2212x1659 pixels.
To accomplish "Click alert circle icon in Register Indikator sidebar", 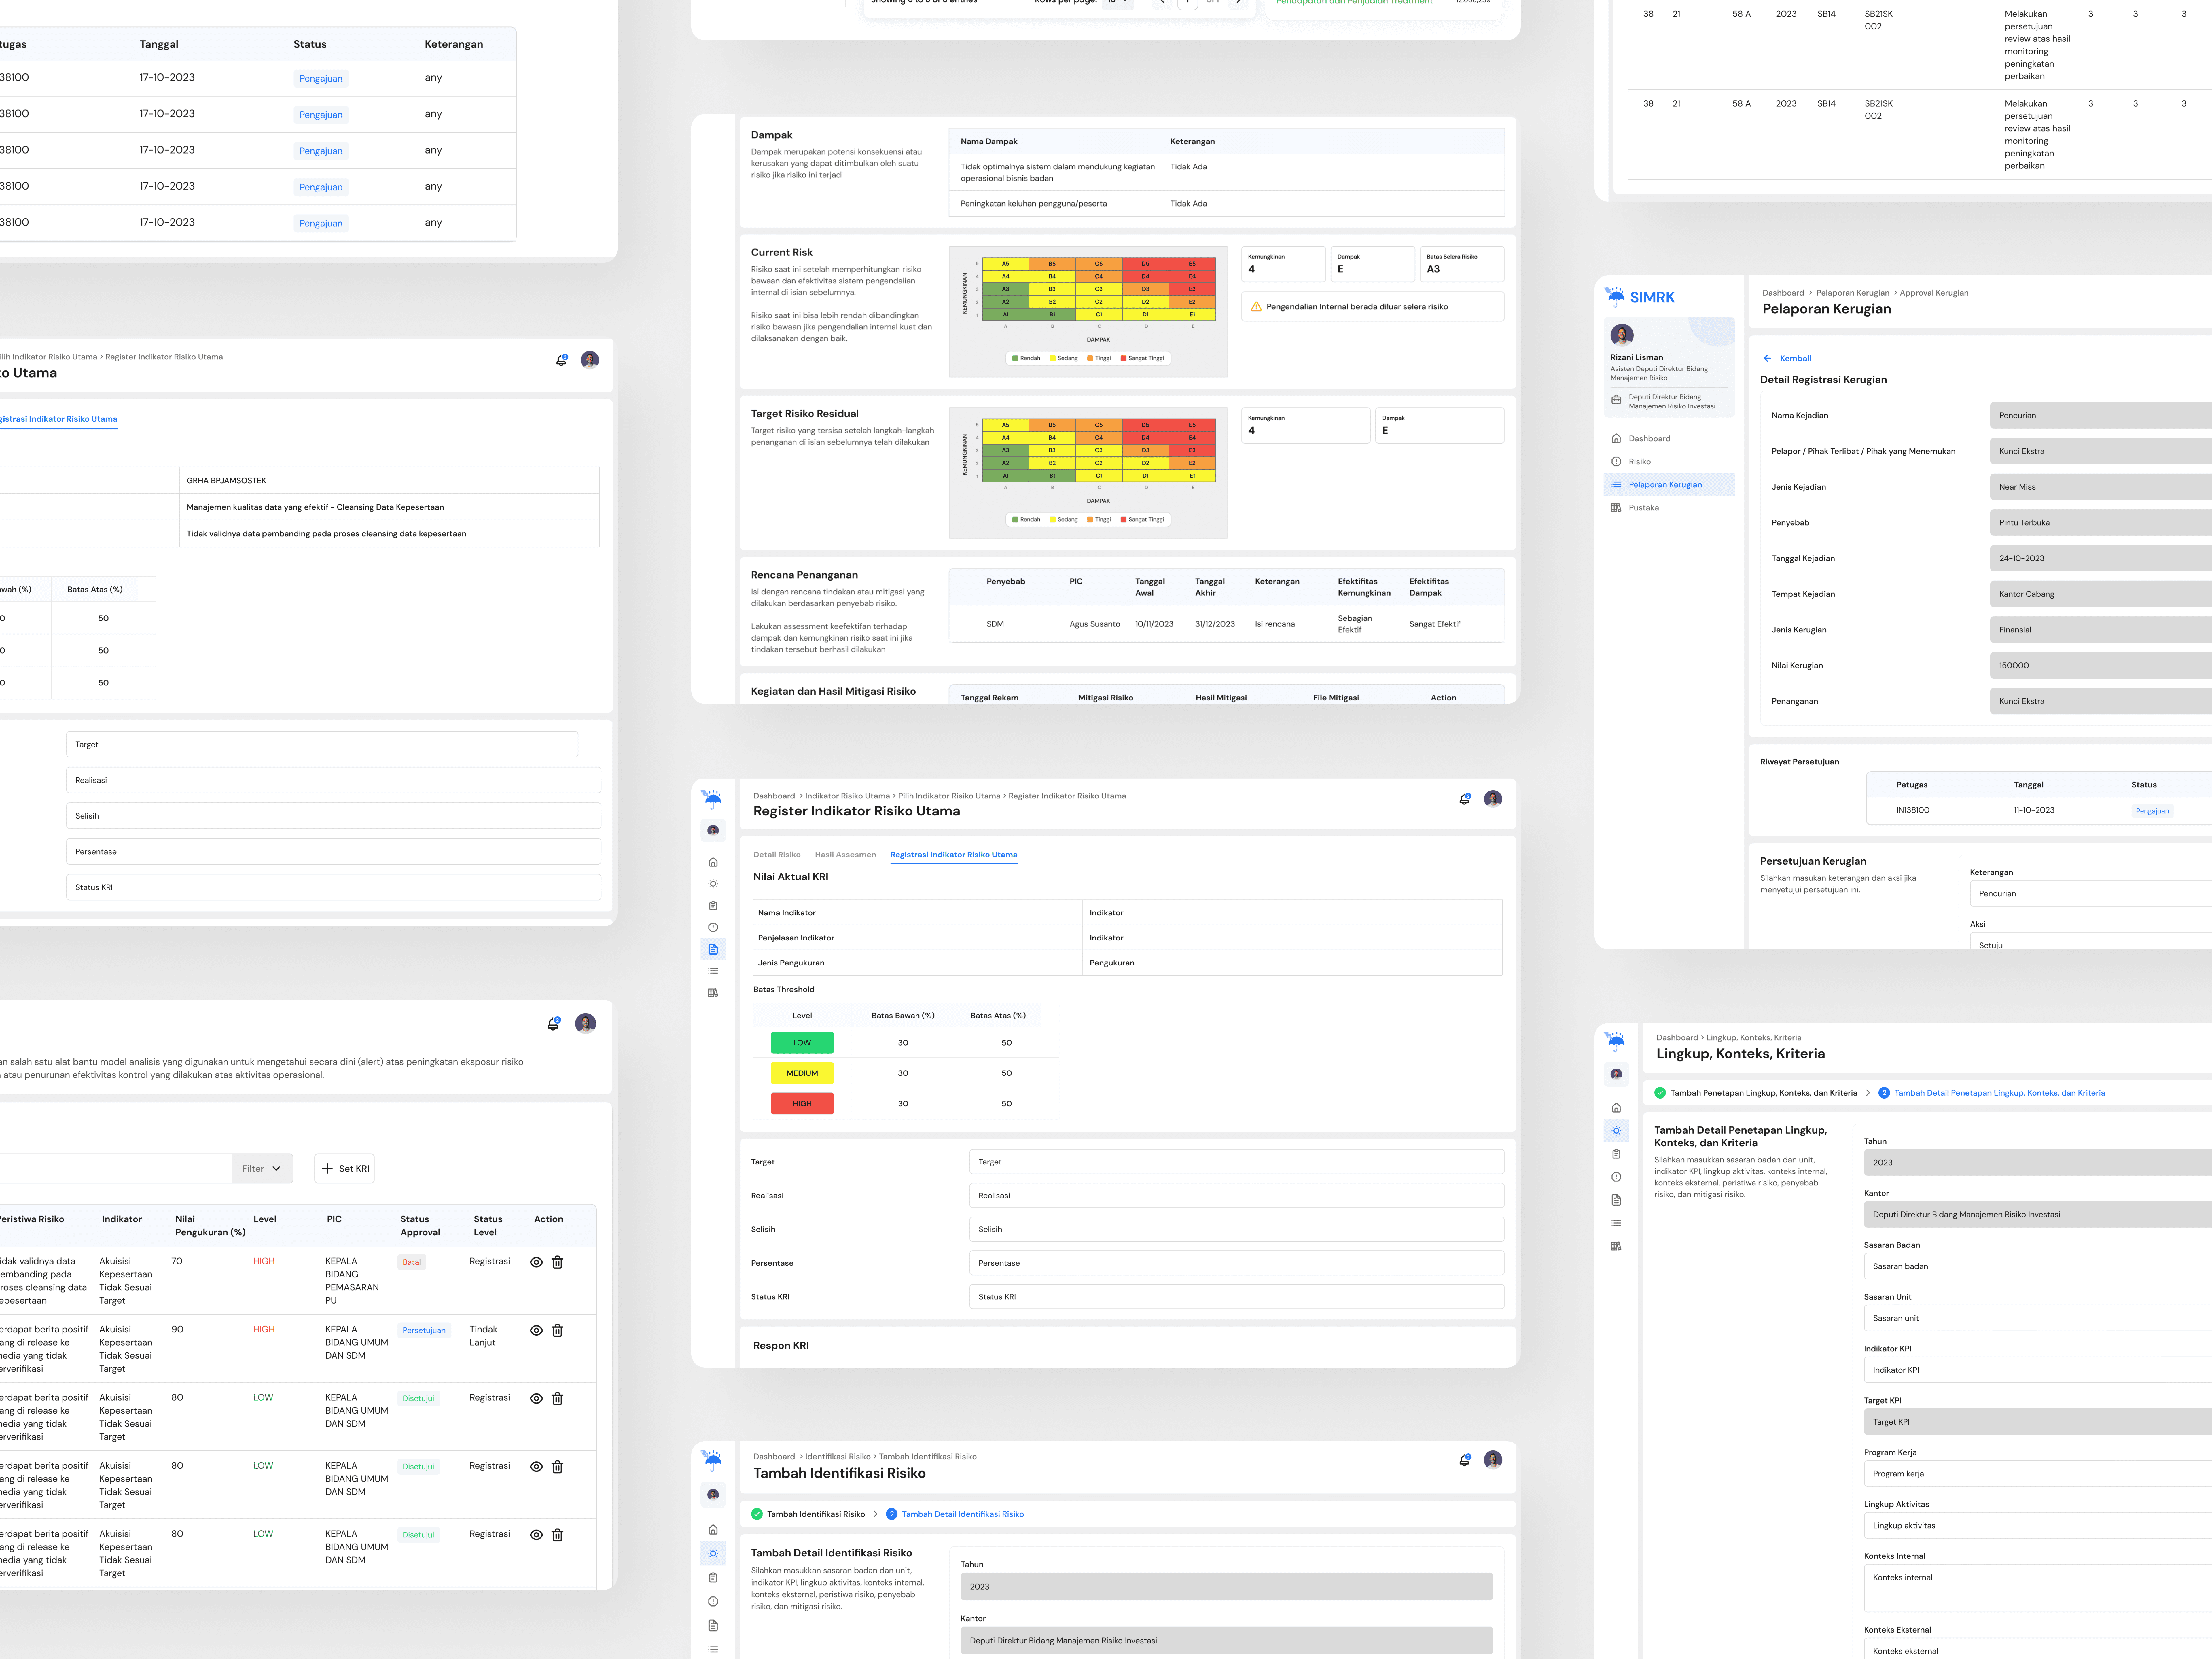I will click(x=713, y=927).
